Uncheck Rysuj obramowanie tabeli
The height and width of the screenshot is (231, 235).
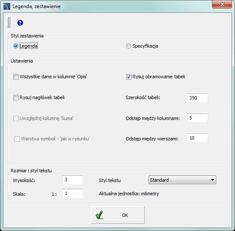pyautogui.click(x=129, y=77)
